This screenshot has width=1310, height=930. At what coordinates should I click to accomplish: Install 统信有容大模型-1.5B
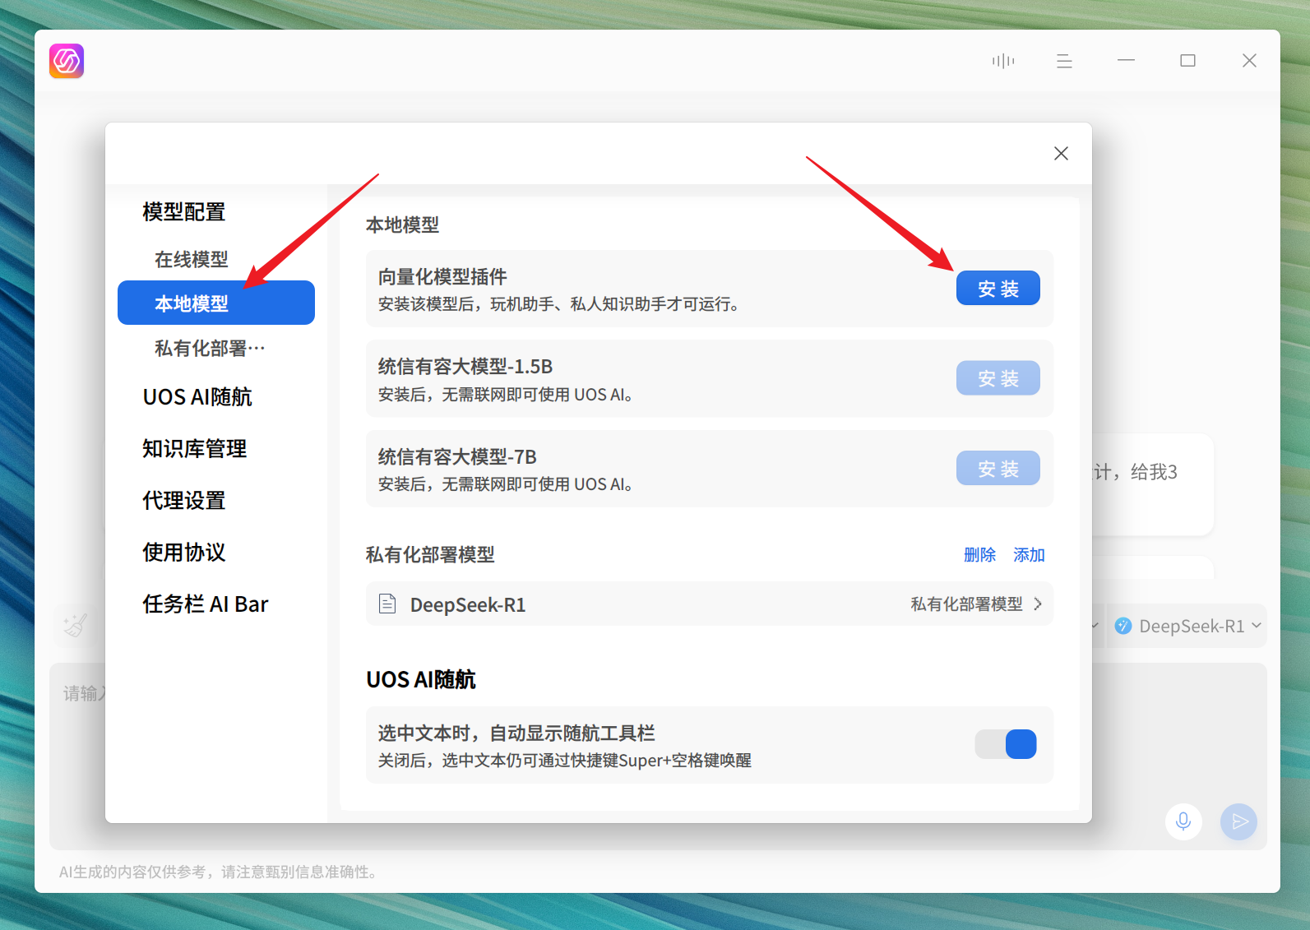tap(998, 378)
